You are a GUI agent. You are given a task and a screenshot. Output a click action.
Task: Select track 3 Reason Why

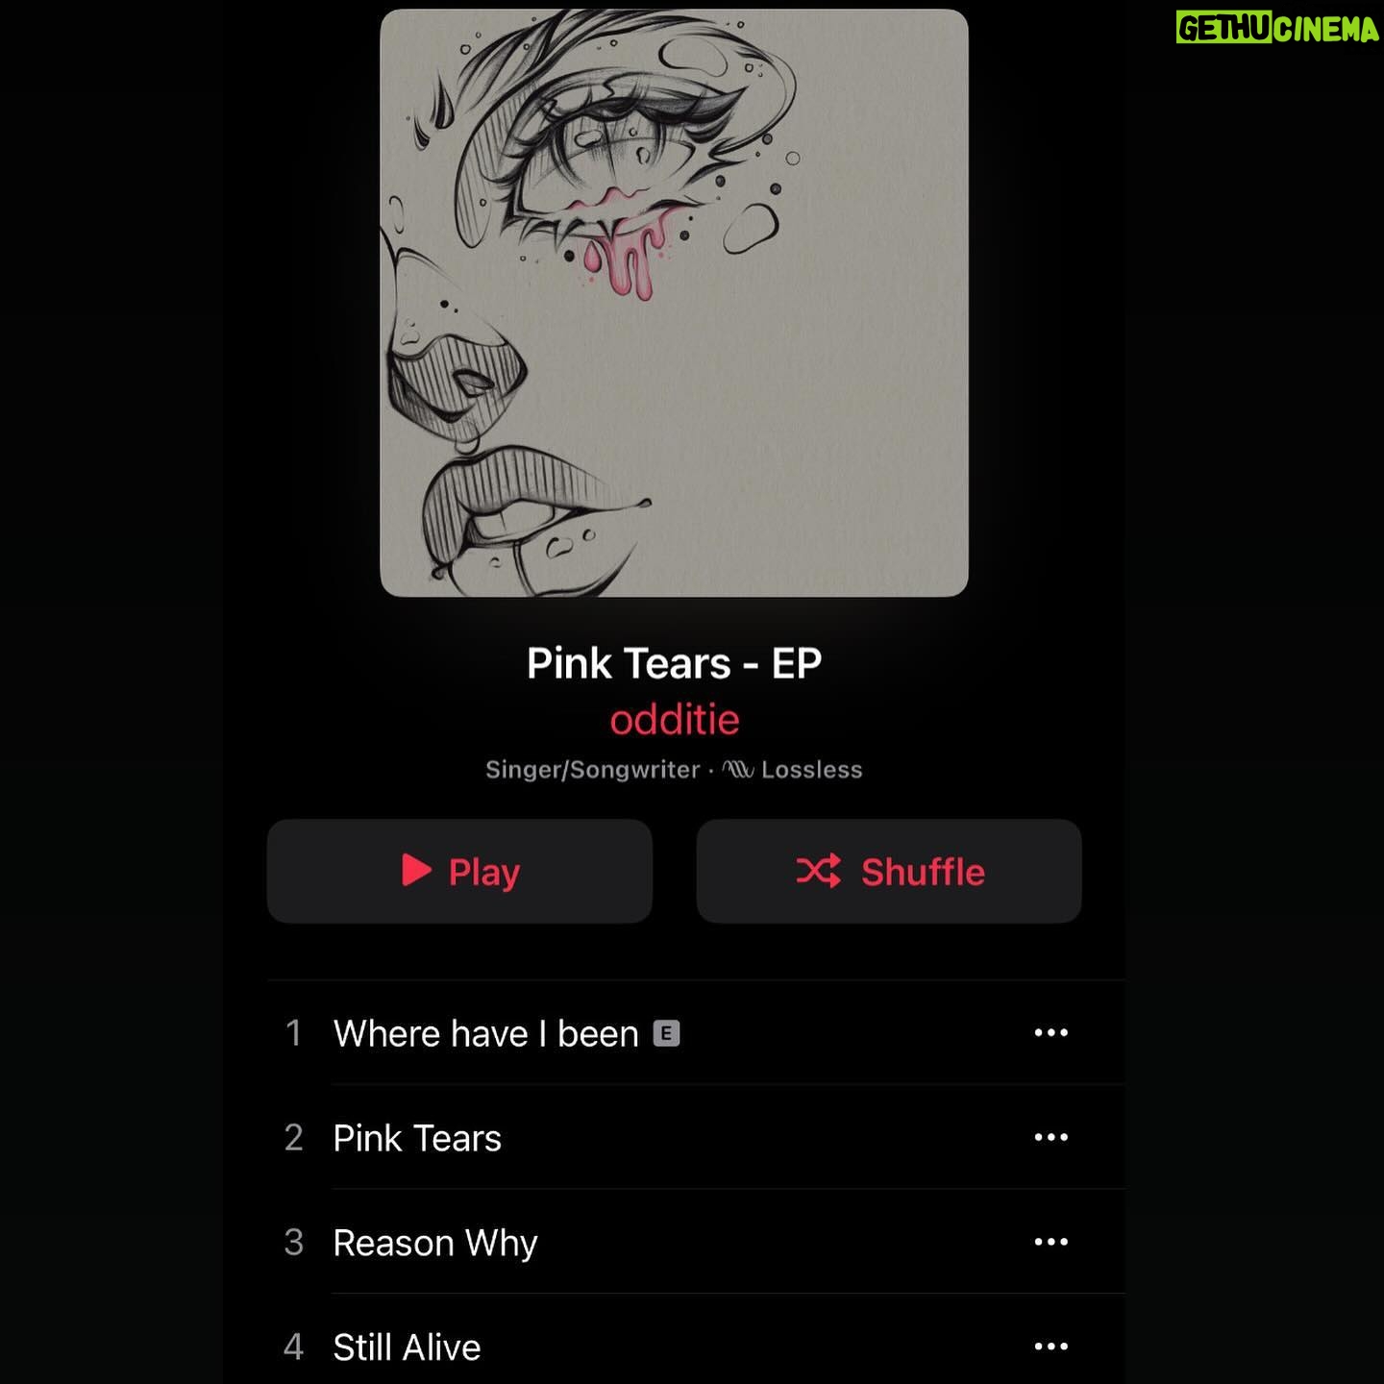coord(696,1242)
